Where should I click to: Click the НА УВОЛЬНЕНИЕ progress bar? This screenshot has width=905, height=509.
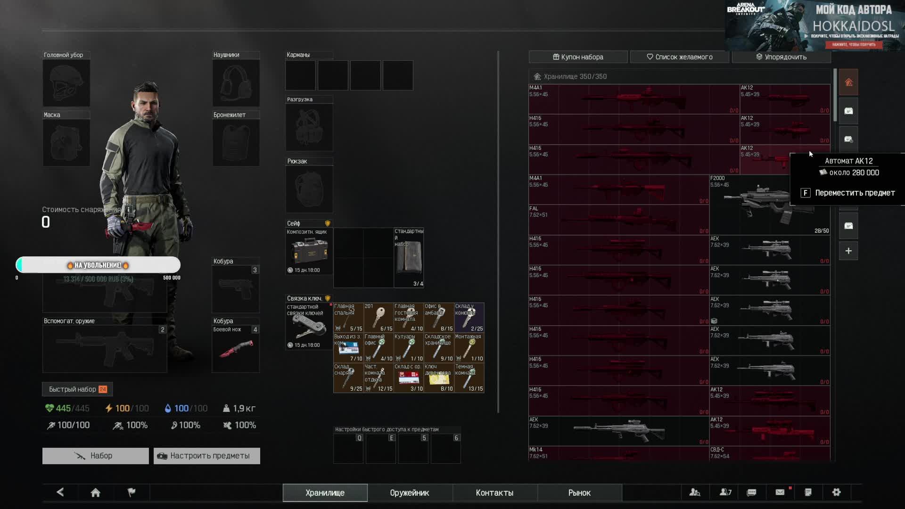pyautogui.click(x=98, y=265)
